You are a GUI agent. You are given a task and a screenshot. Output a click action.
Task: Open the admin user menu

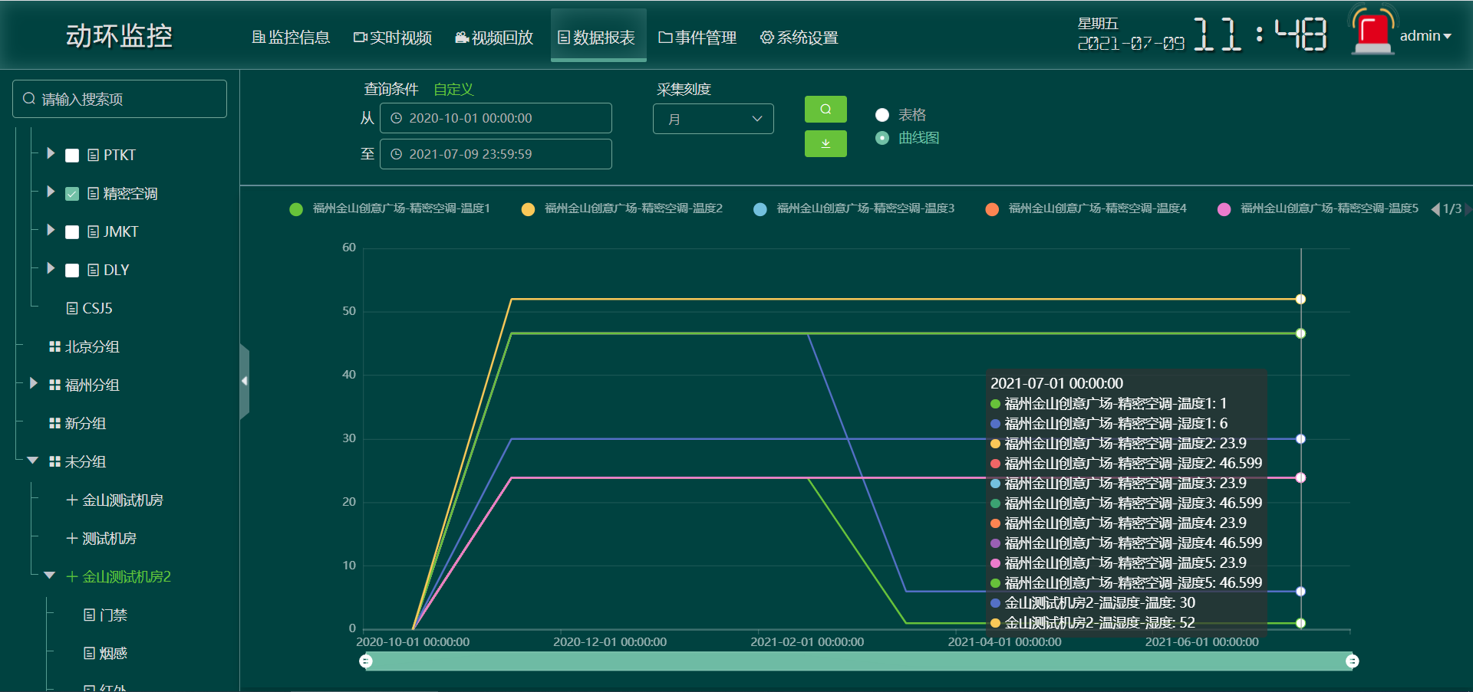[1425, 36]
